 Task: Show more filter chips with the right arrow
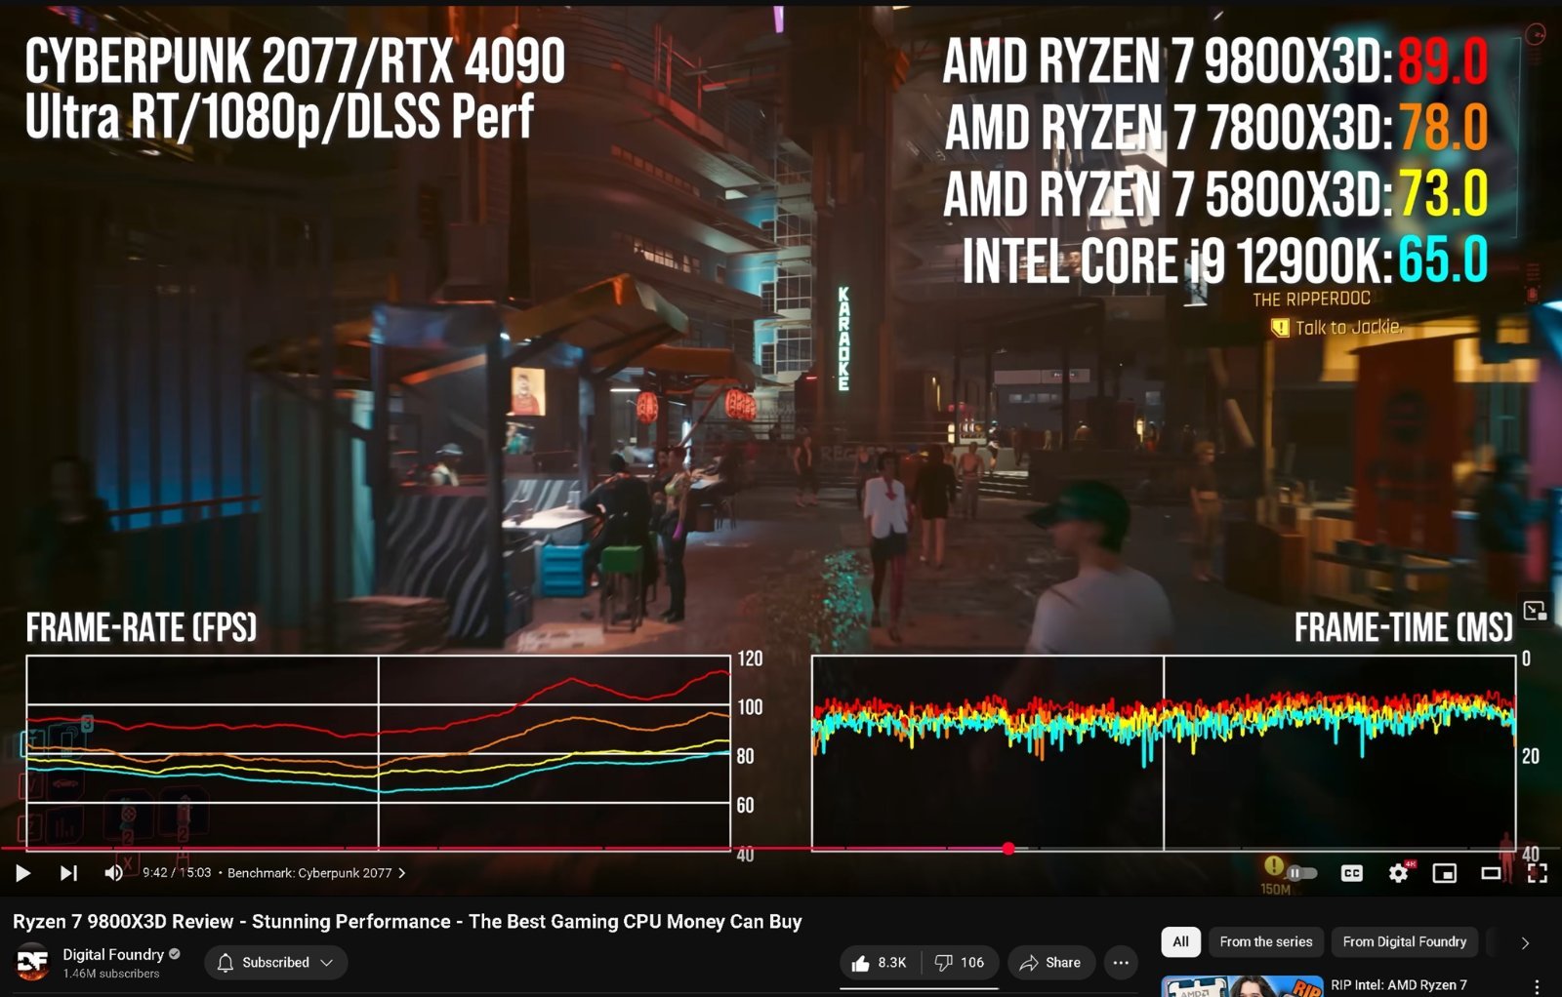pyautogui.click(x=1525, y=942)
